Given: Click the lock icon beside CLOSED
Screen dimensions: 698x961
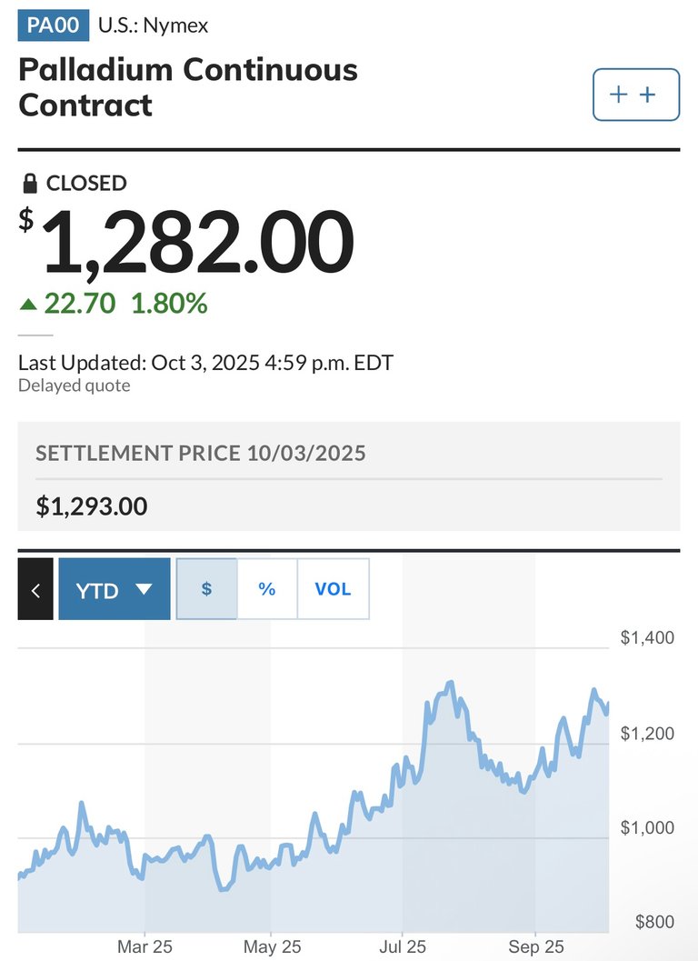Looking at the screenshot, I should click(x=30, y=184).
